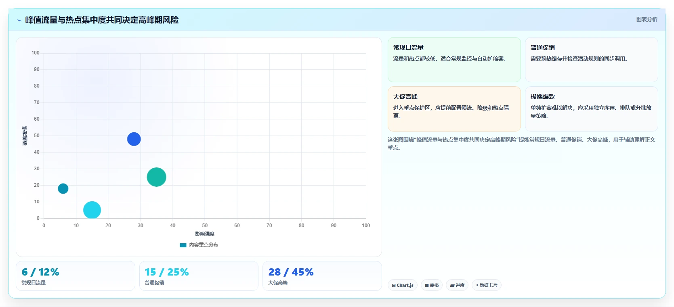Toggle the 内容重点分布 legend label
Image resolution: width=674 pixels, height=307 pixels.
tap(204, 245)
